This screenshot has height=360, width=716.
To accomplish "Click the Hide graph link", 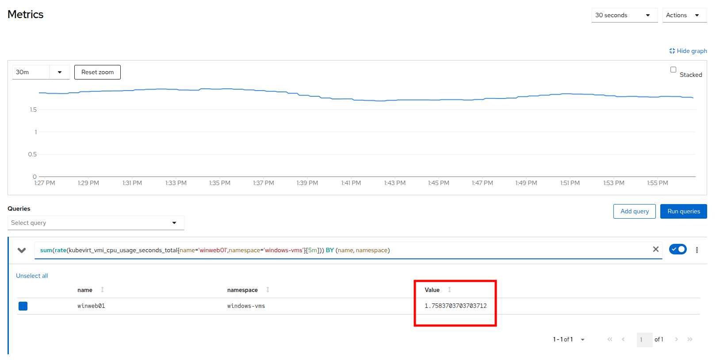I will coord(688,51).
